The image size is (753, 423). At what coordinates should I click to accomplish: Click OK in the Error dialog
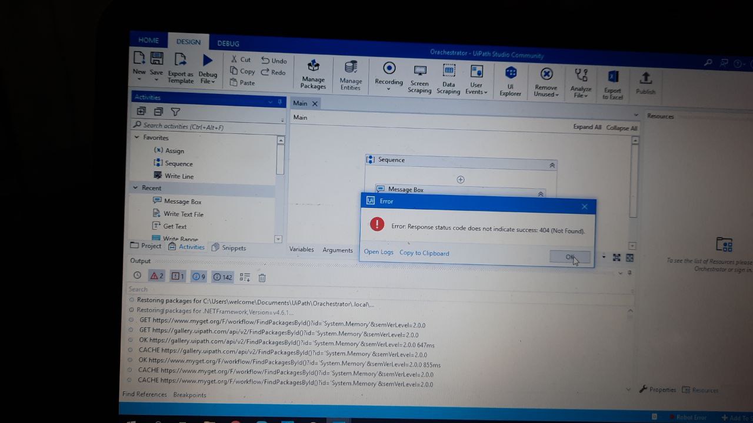pos(569,257)
